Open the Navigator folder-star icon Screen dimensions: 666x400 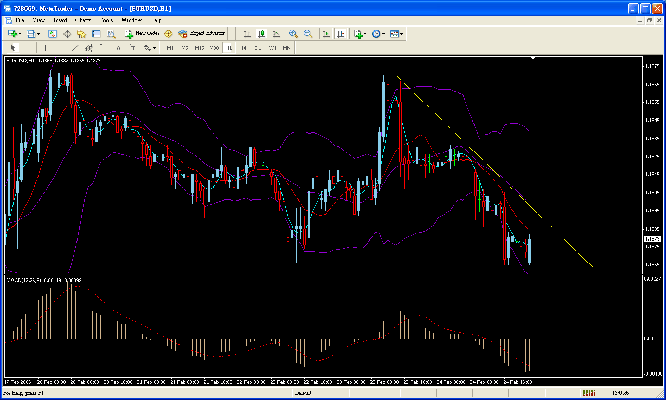[x=82, y=33]
